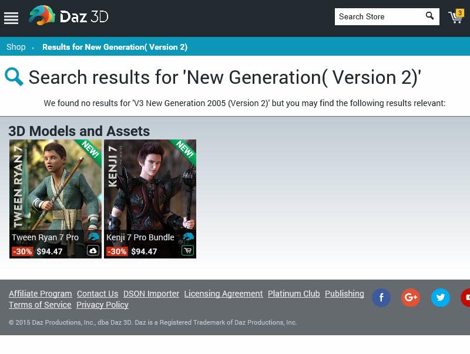The width and height of the screenshot is (470, 354).
Task: Visit the Platinum Club link
Action: point(294,294)
